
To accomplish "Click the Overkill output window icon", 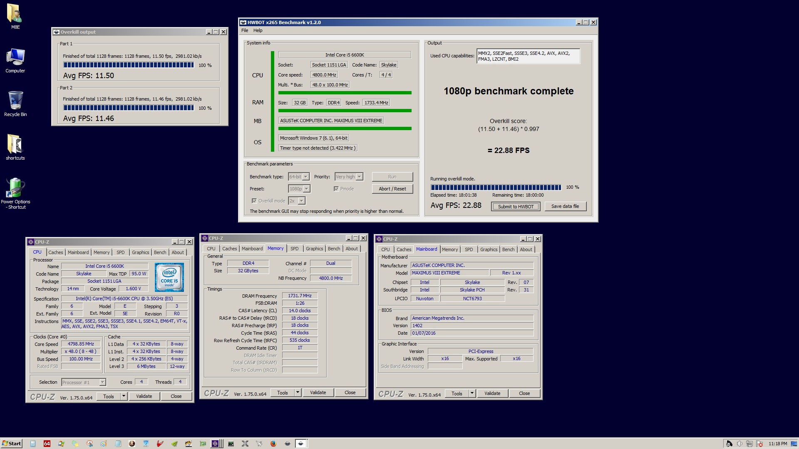I will point(56,32).
